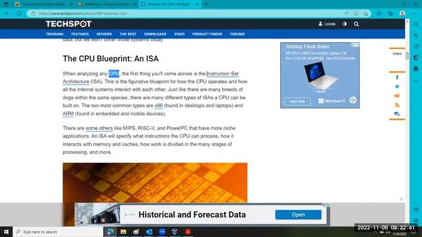Share article on Twitter
The height and width of the screenshot is (237, 422).
397,86
